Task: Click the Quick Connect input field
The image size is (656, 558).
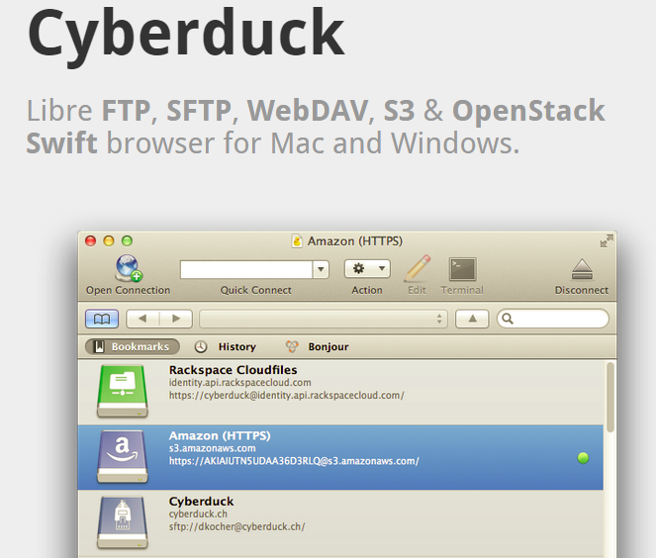Action: tap(246, 269)
